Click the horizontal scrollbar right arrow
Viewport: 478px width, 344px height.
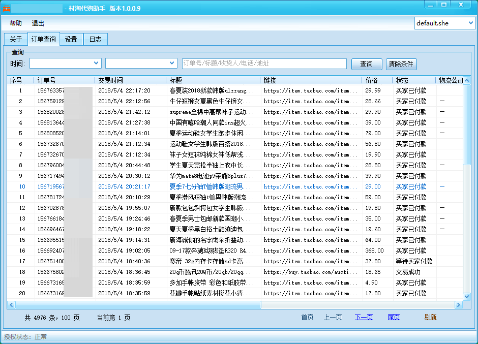(458, 305)
